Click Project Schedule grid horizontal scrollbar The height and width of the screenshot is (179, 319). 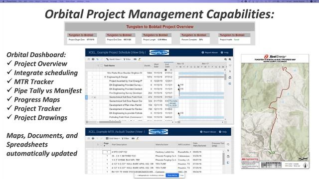click(x=110, y=122)
